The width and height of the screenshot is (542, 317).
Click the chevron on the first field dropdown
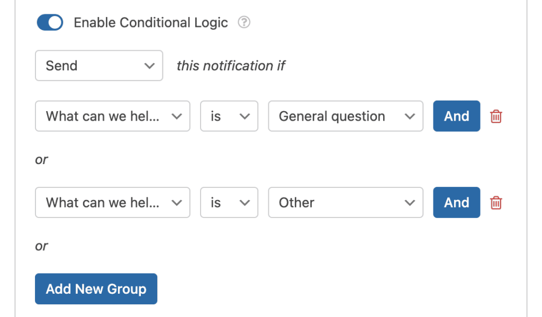[177, 116]
